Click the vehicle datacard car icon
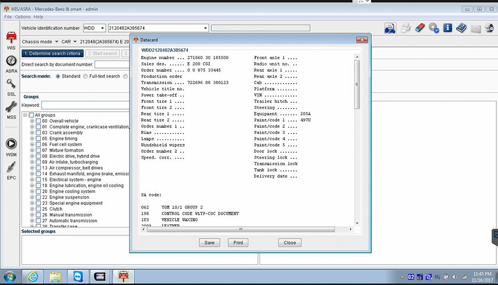Image resolution: width=498 pixels, height=285 pixels. (x=390, y=28)
